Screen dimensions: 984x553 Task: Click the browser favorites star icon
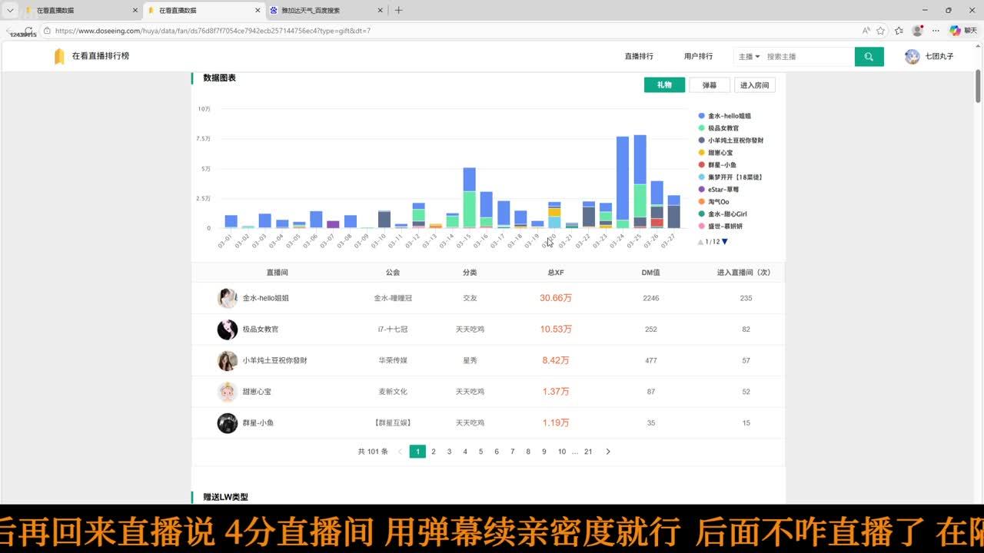pyautogui.click(x=880, y=31)
